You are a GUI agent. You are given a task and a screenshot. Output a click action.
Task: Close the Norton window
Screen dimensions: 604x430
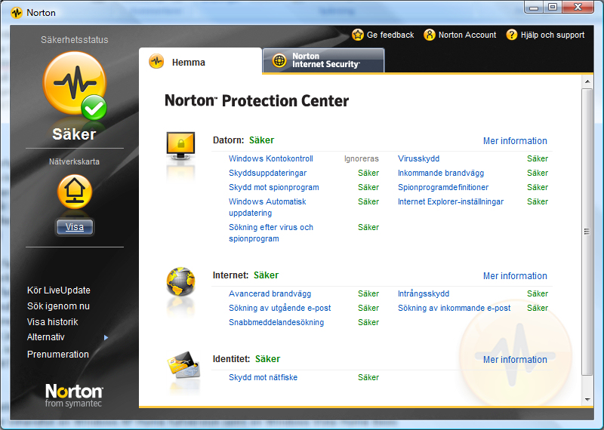pos(578,8)
